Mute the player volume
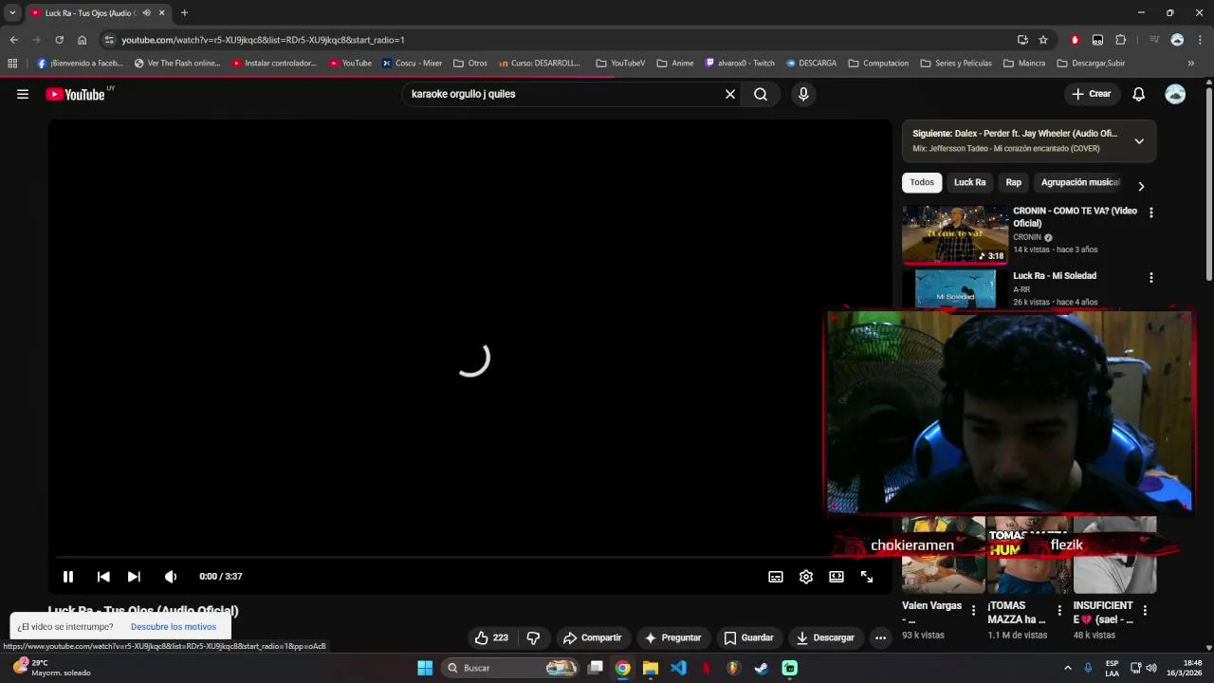This screenshot has width=1214, height=683. click(x=171, y=577)
